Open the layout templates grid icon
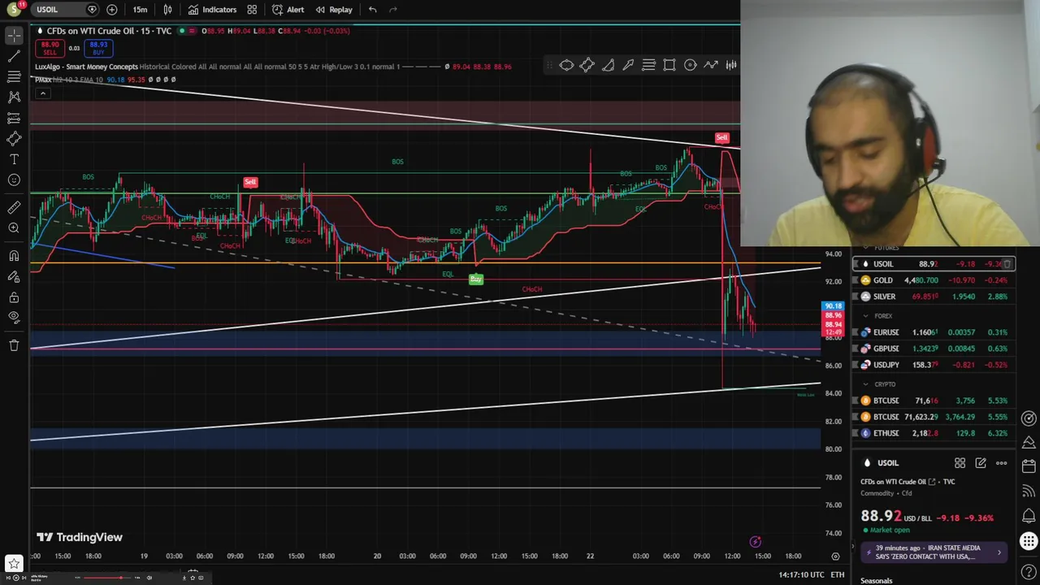 click(252, 10)
